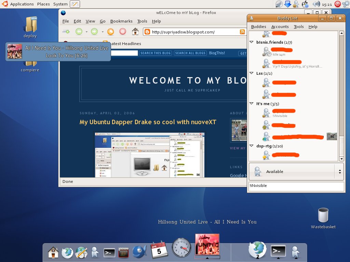The image size is (350, 262).
Task: Click the Blogger search text field
Action: [x=124, y=53]
